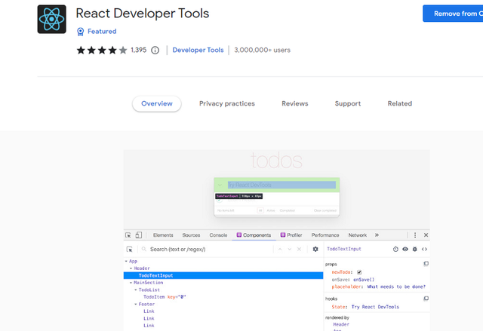Select the TodoTextInput tree row

(223, 276)
